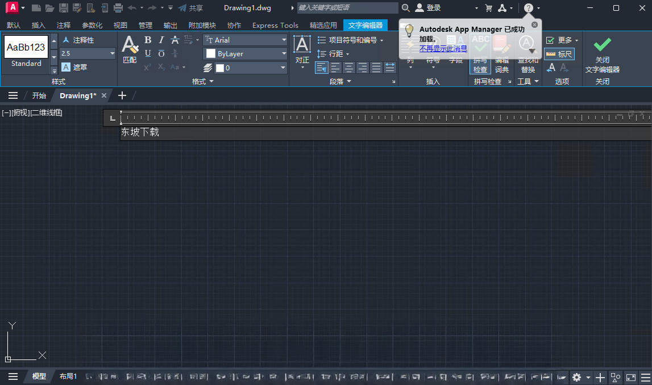Click the Help question mark icon
Viewport: 652px width, 385px height.
[528, 8]
